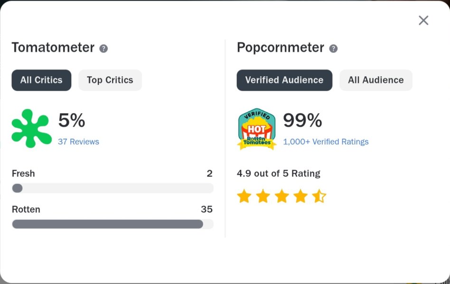
Task: Click the Rotten reviews progress bar
Action: tap(112, 224)
